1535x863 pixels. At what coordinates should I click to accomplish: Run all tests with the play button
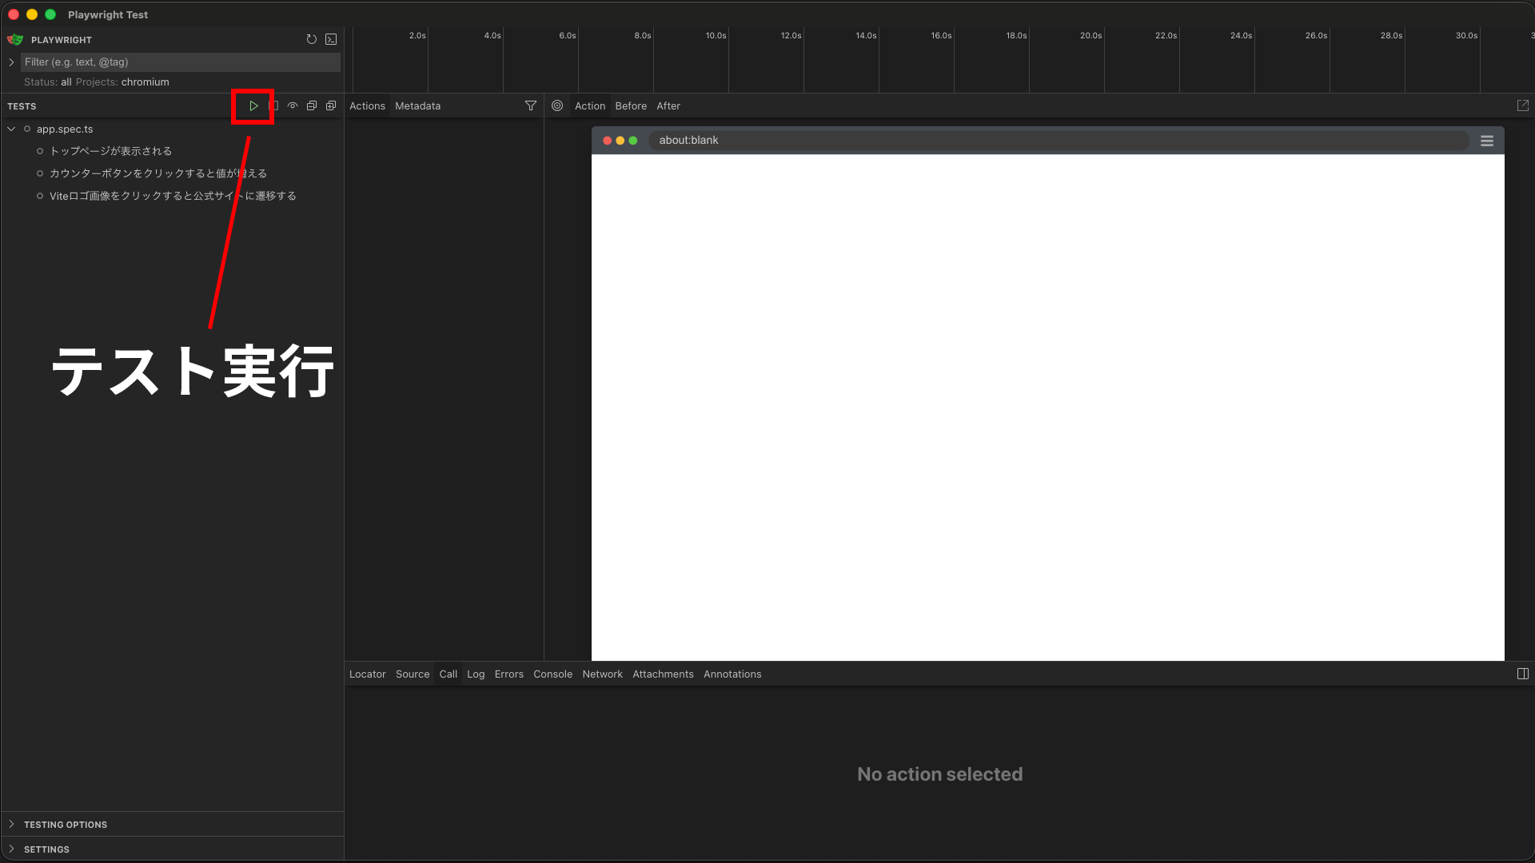pos(253,105)
